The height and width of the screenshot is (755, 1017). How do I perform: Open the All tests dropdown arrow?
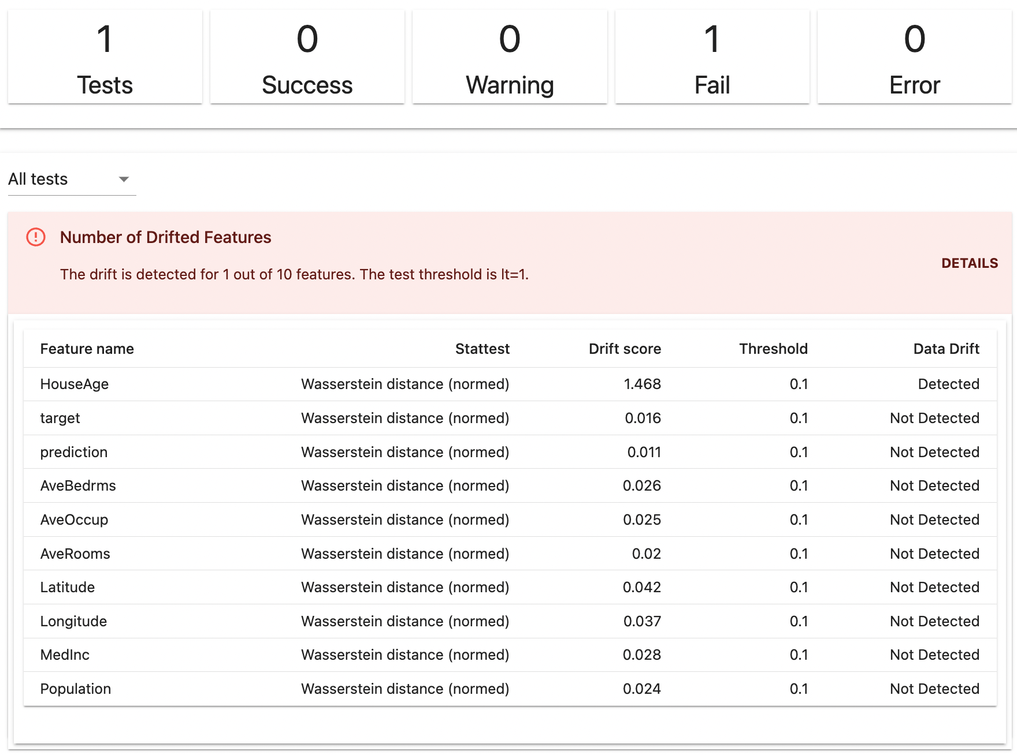pos(123,180)
